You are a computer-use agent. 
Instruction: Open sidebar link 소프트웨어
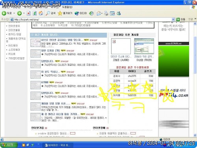point(14,50)
